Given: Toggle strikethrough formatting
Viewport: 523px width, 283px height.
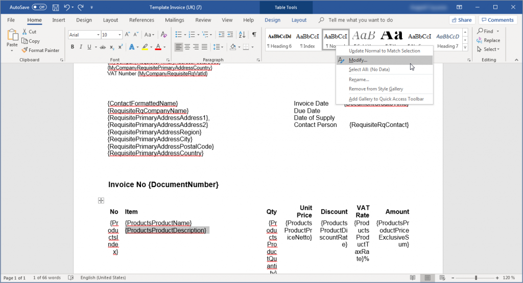Looking at the screenshot, I should [103, 47].
